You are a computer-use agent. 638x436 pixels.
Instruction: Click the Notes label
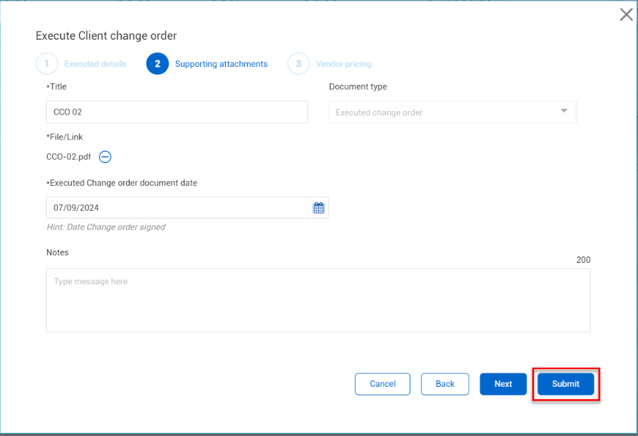58,252
